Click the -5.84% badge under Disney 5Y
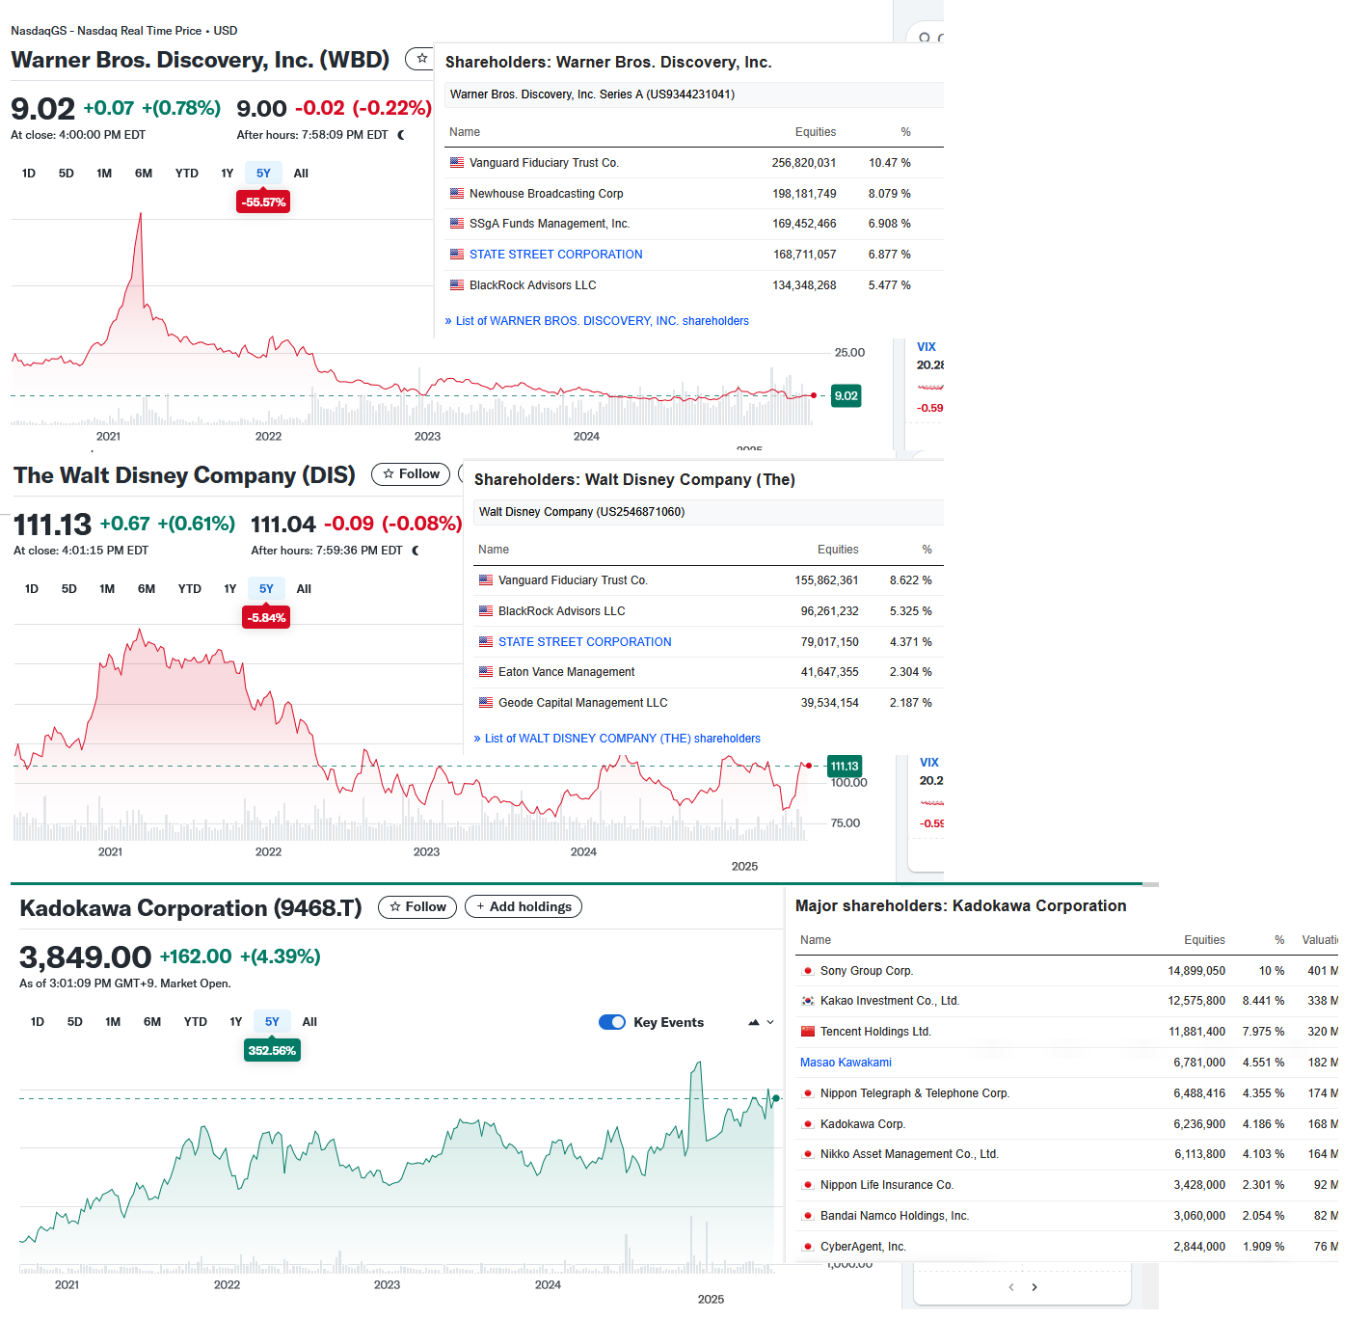1370x1320 pixels. (x=267, y=618)
